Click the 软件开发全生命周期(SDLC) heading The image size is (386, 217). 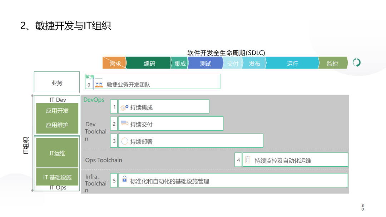(226, 52)
